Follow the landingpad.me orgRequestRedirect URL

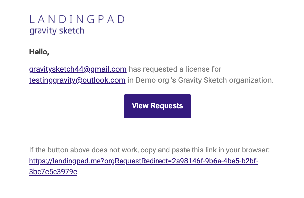pos(144,161)
